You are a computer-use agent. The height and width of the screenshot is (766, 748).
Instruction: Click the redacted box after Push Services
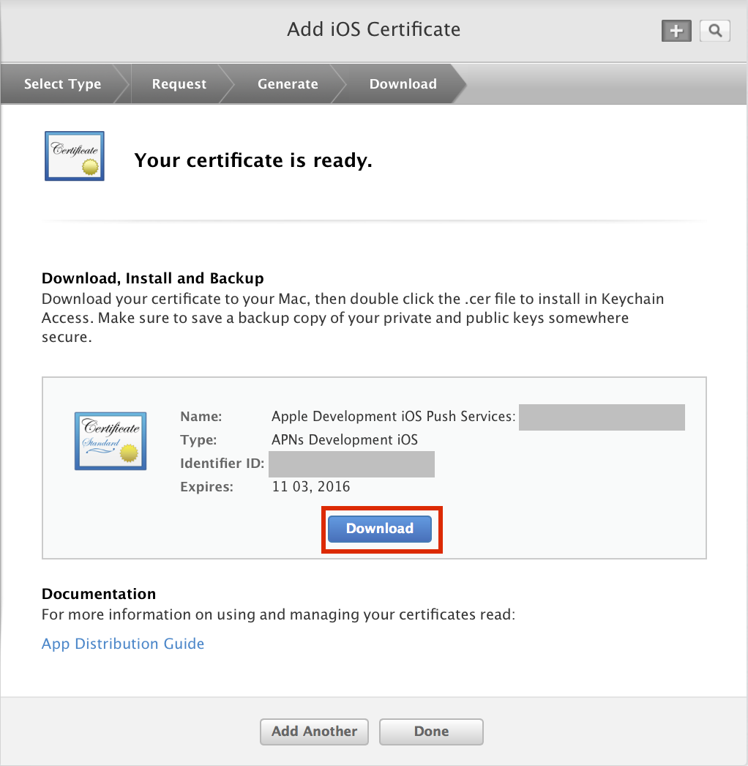602,417
